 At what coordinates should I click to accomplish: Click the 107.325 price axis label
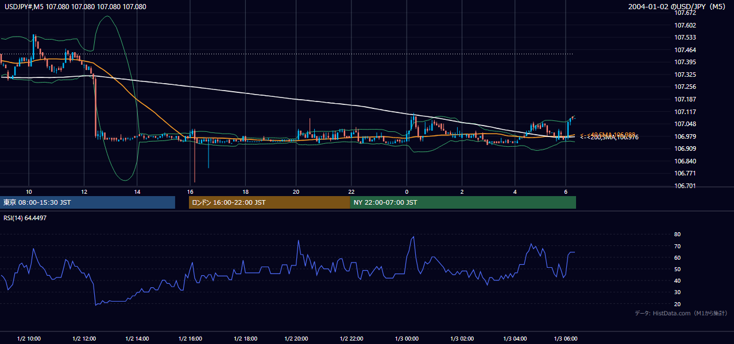click(685, 75)
